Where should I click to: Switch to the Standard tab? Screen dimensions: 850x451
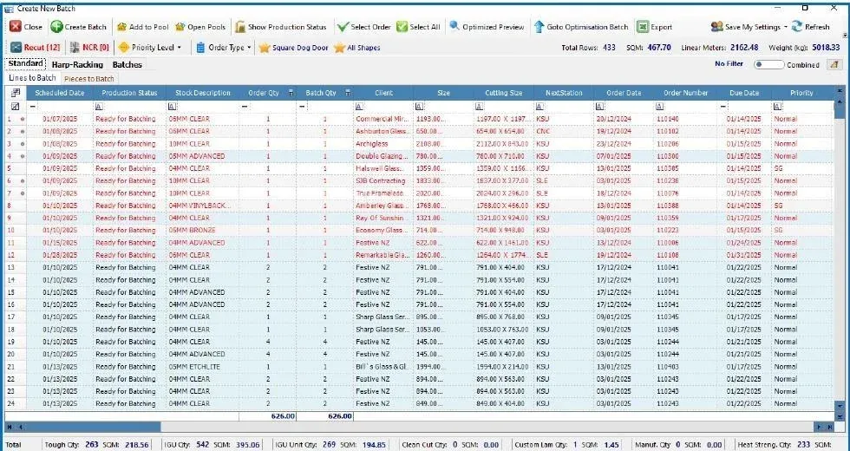coord(25,64)
